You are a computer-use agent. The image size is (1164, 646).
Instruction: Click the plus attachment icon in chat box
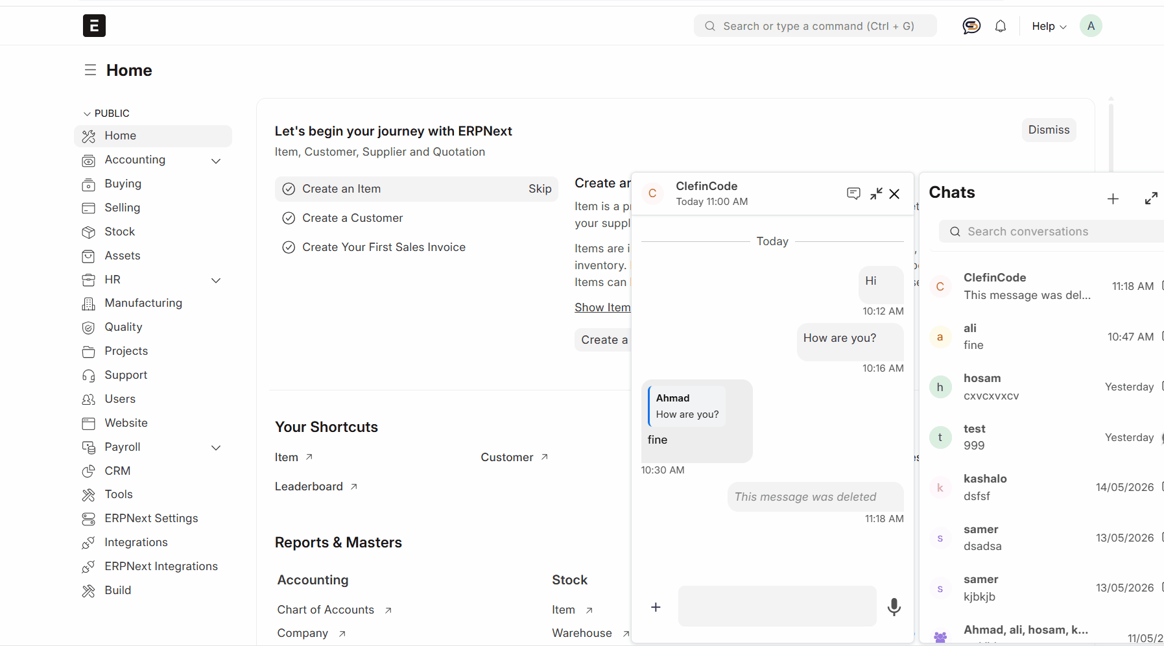(x=656, y=607)
